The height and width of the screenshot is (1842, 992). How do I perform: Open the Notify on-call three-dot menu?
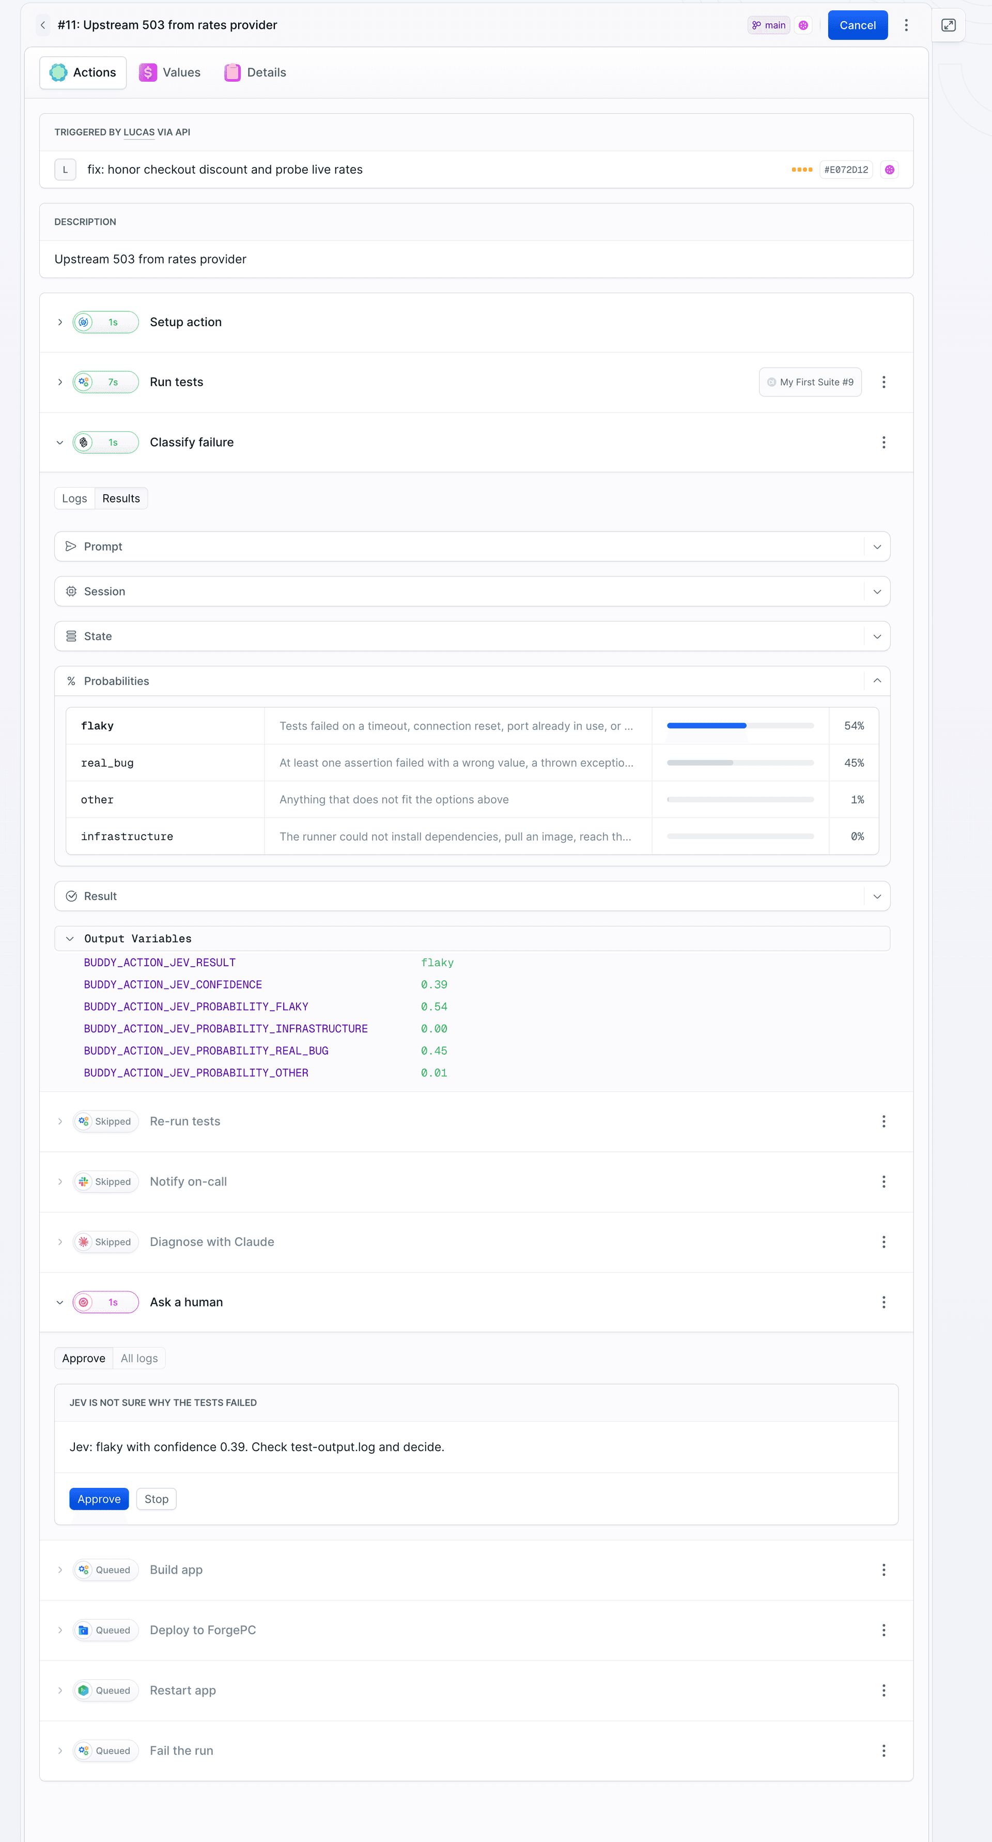tap(884, 1181)
